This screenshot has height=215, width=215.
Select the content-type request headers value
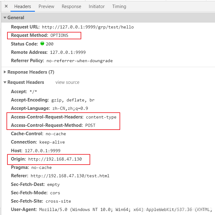pyautogui.click(x=101, y=117)
